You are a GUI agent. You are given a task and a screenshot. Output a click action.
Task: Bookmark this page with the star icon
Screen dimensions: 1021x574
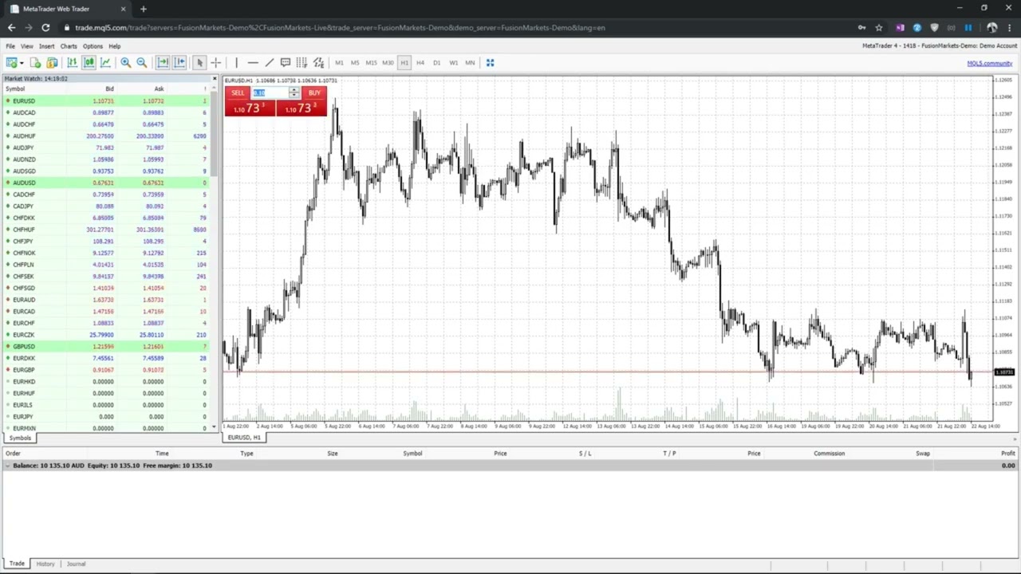tap(879, 28)
